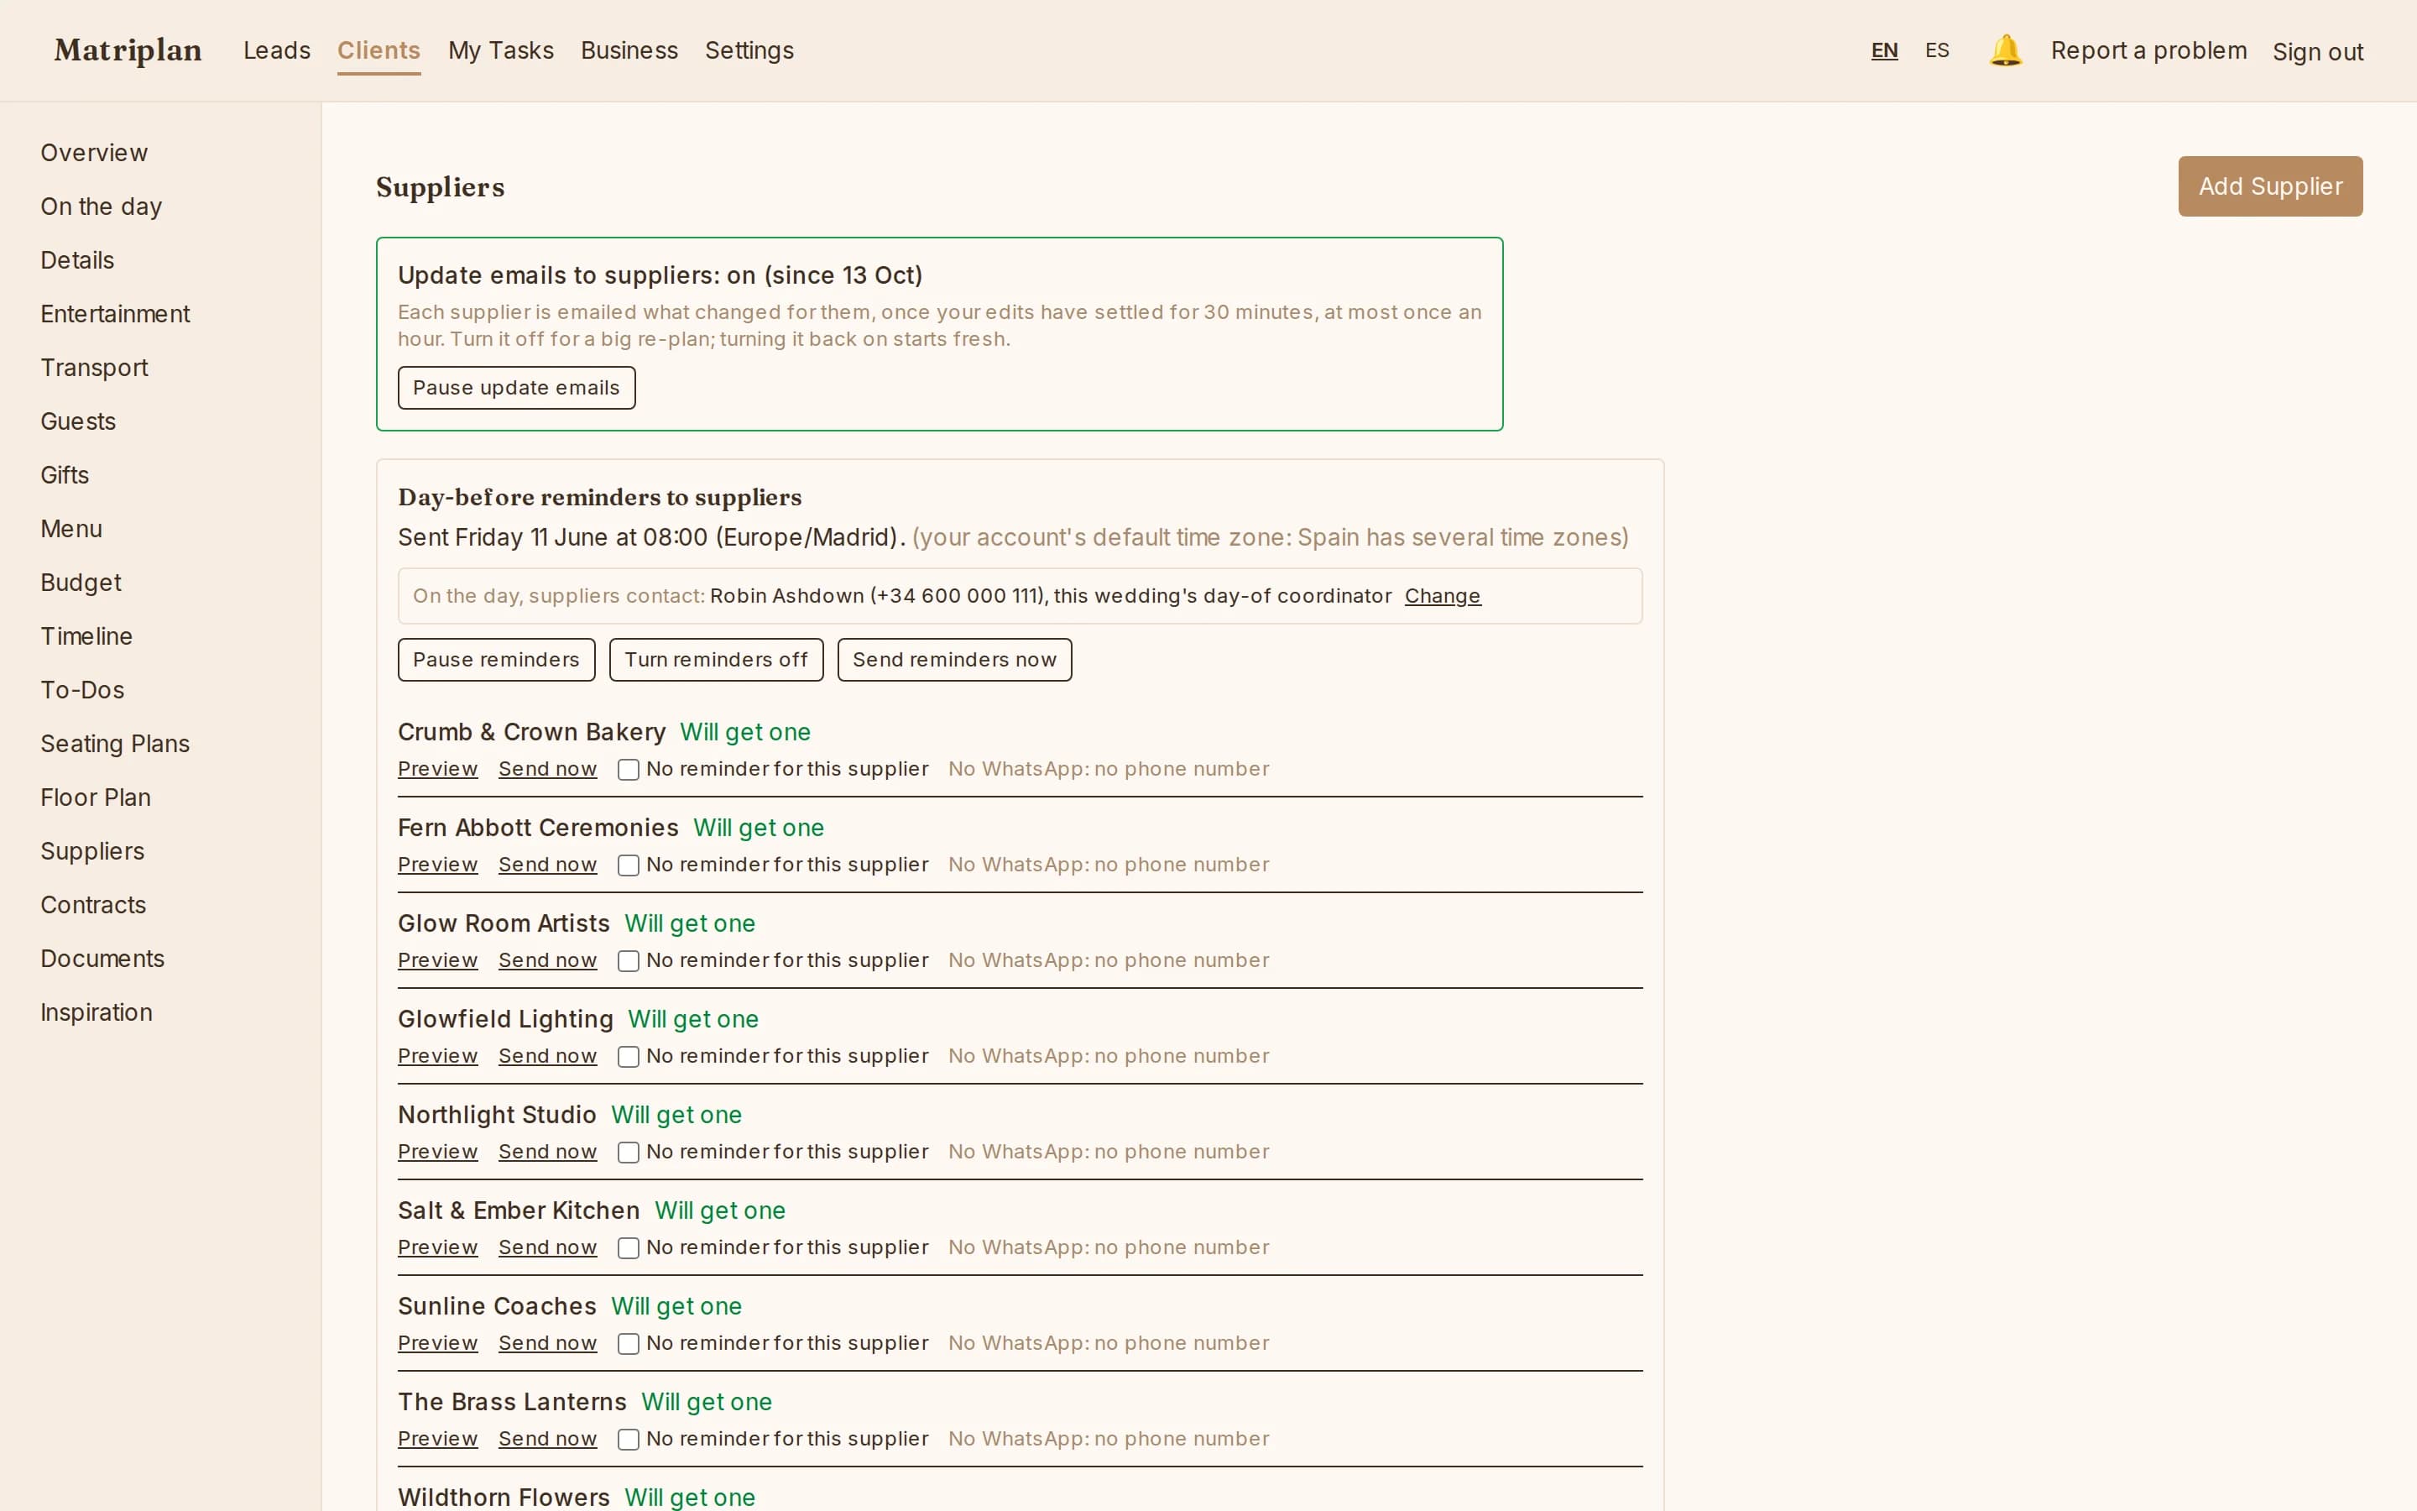Switch language to ES
The width and height of the screenshot is (2417, 1511).
pyautogui.click(x=1937, y=50)
